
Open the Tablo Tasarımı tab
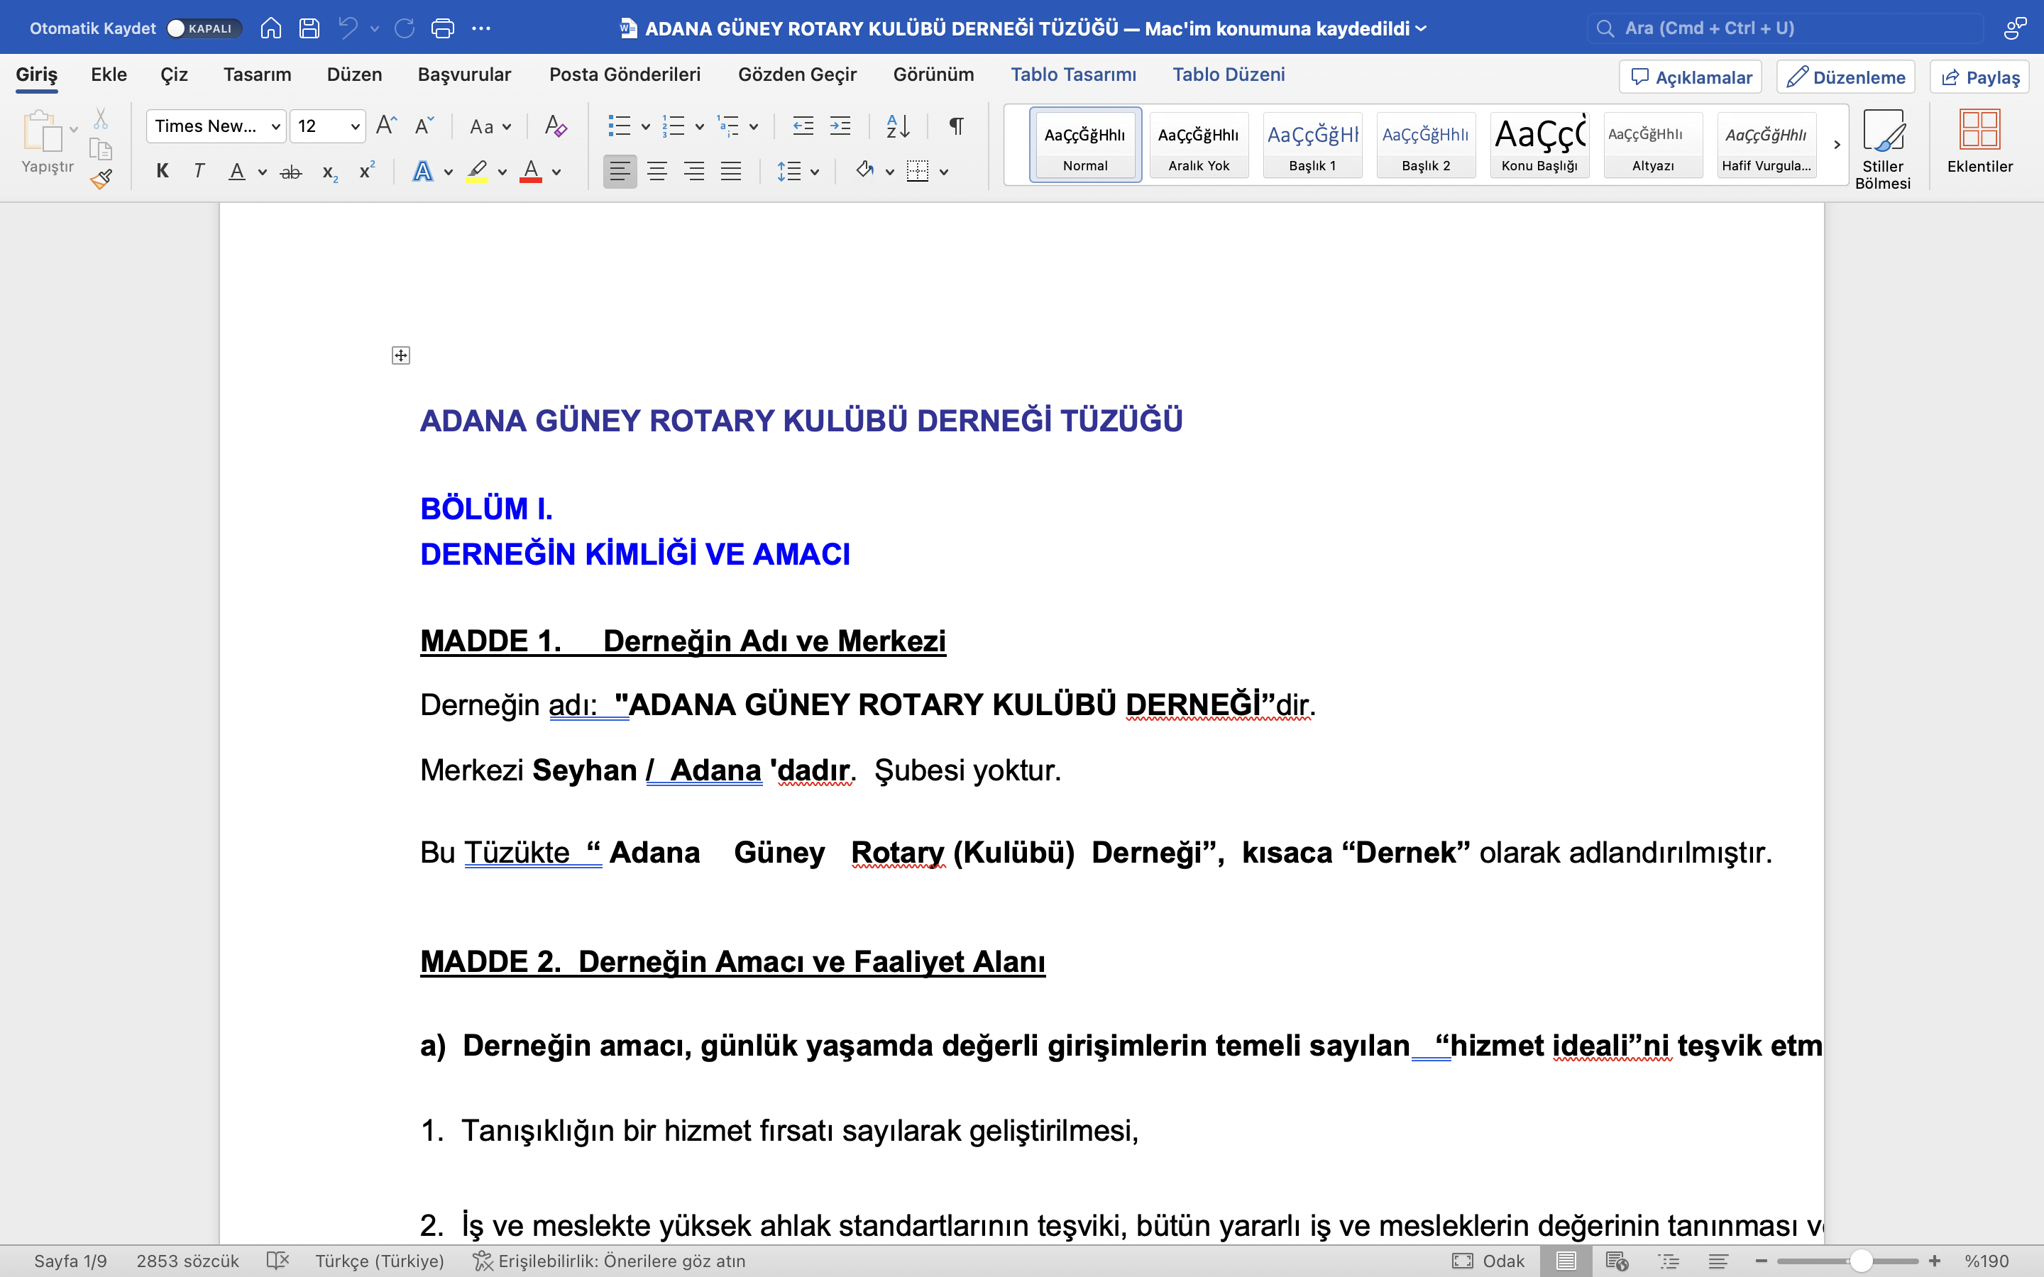click(x=1074, y=74)
